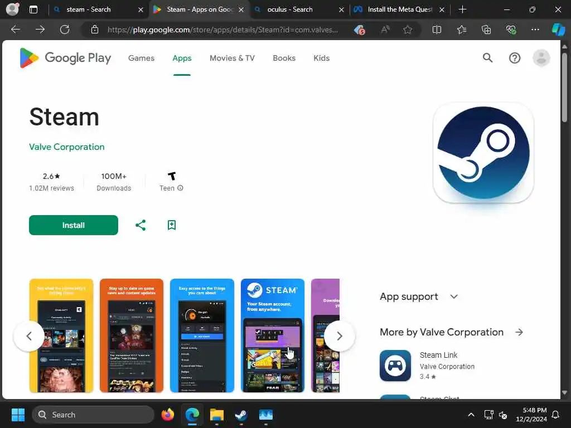
Task: Open Google Play search
Action: coord(487,57)
